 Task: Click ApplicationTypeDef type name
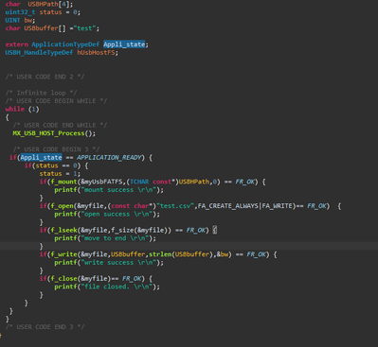point(65,44)
